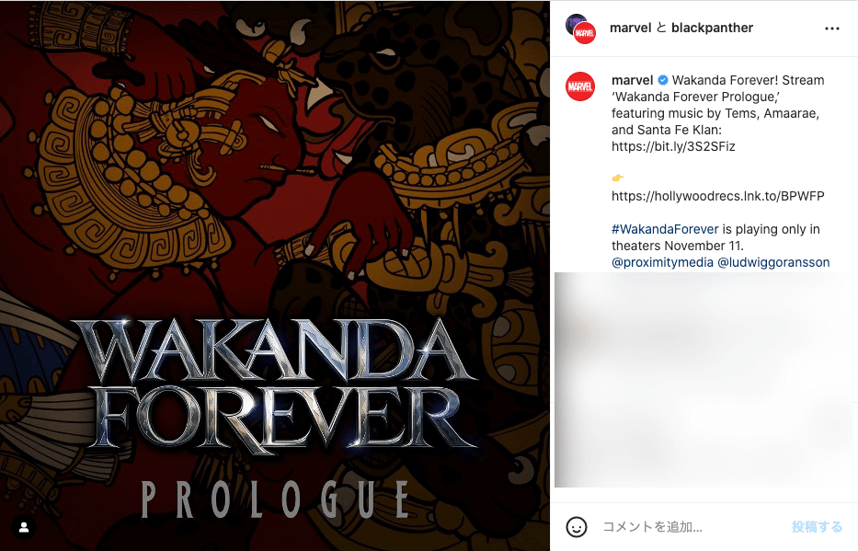Click the stacked profile avatars in header

(580, 29)
